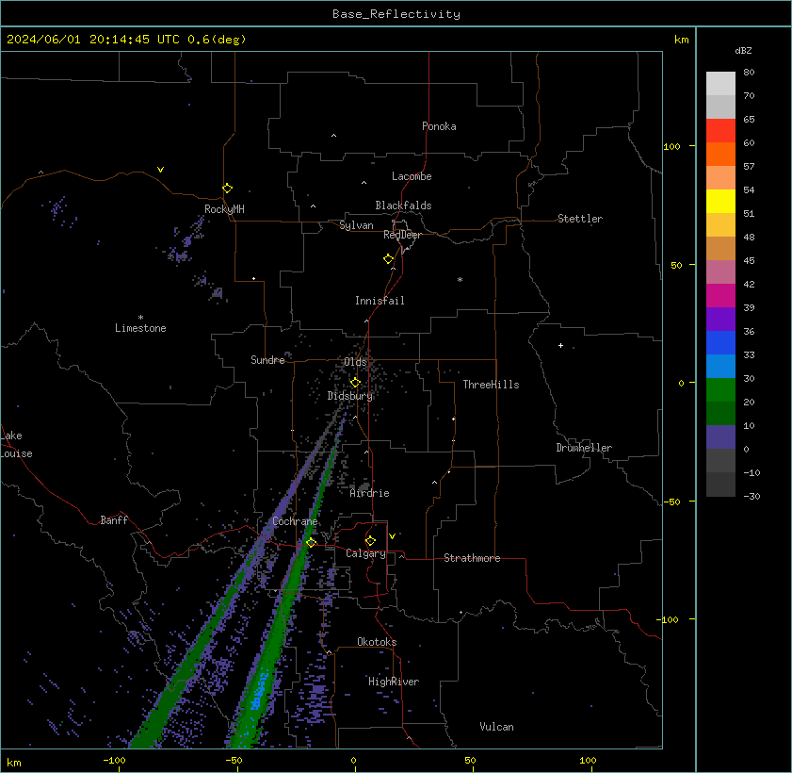
Task: Click the RedDeer city label
Action: tap(402, 235)
